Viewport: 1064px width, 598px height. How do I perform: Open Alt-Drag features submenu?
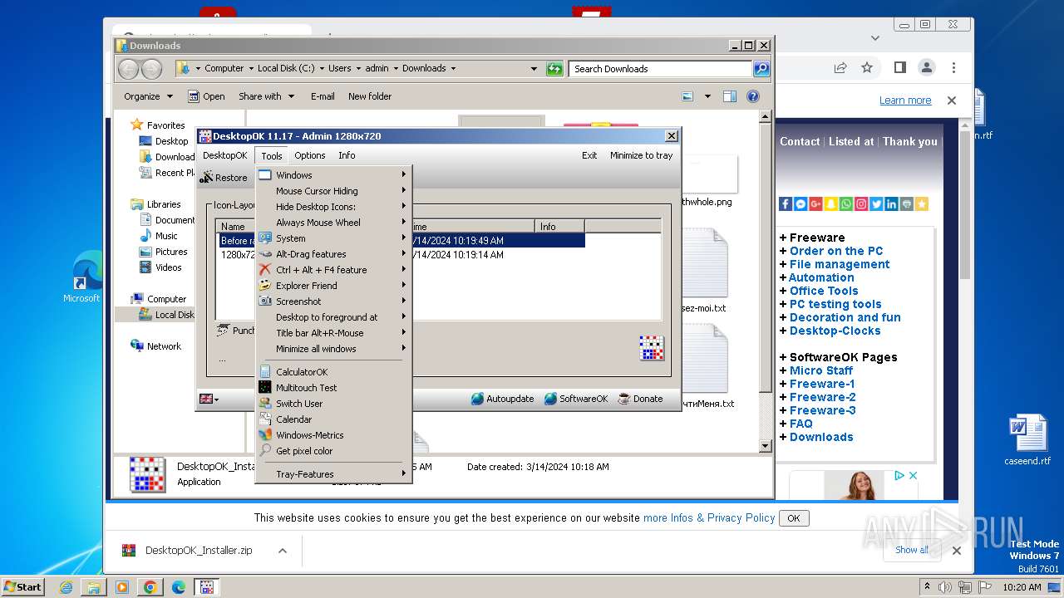(333, 254)
